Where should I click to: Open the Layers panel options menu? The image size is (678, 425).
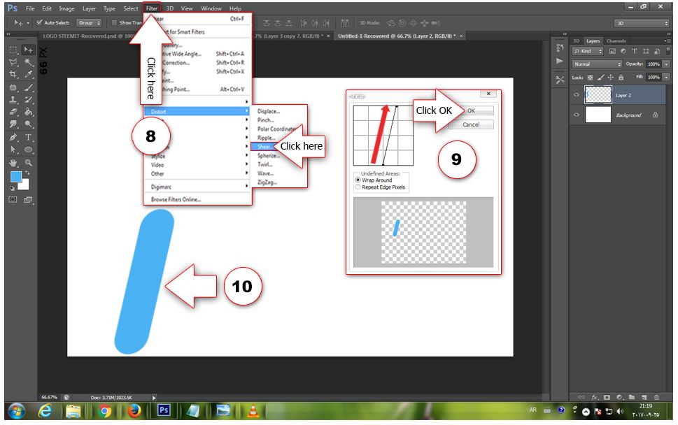pos(668,41)
